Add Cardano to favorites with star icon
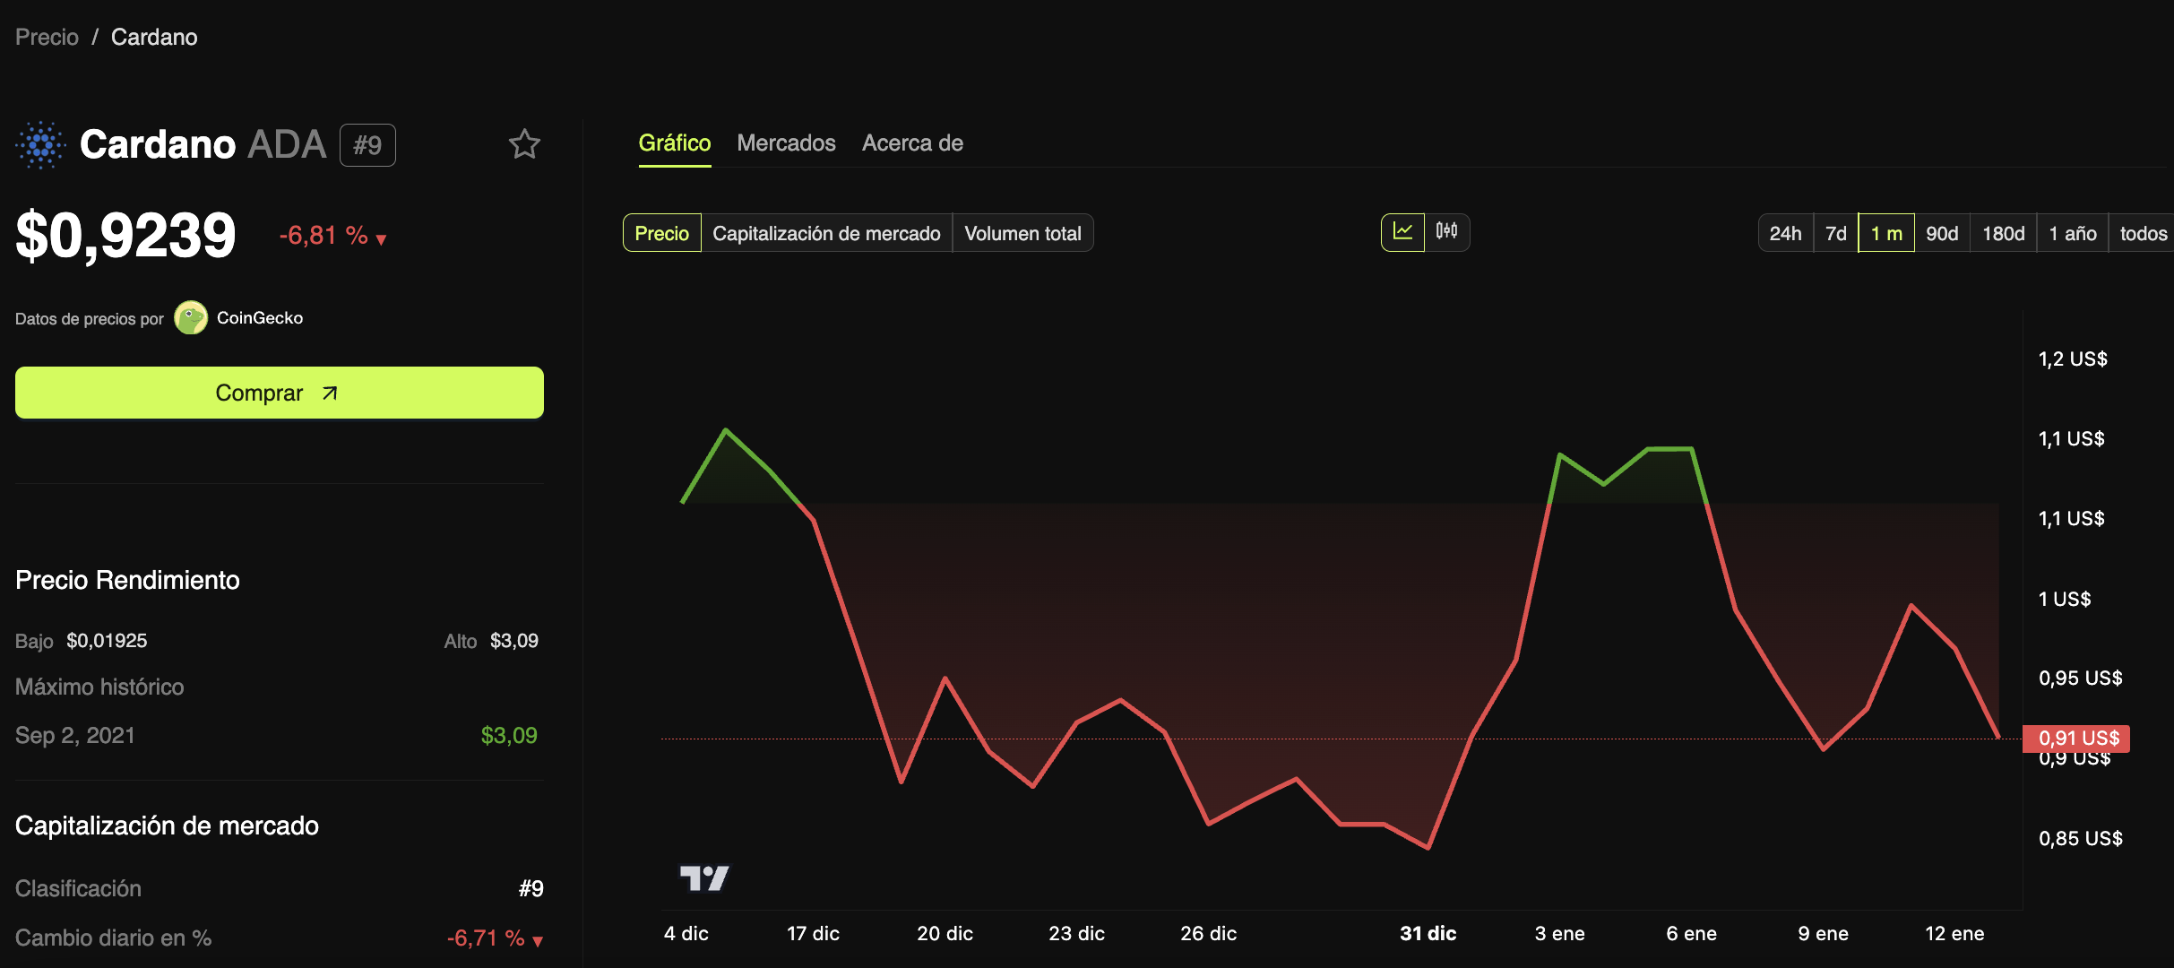 [x=524, y=144]
